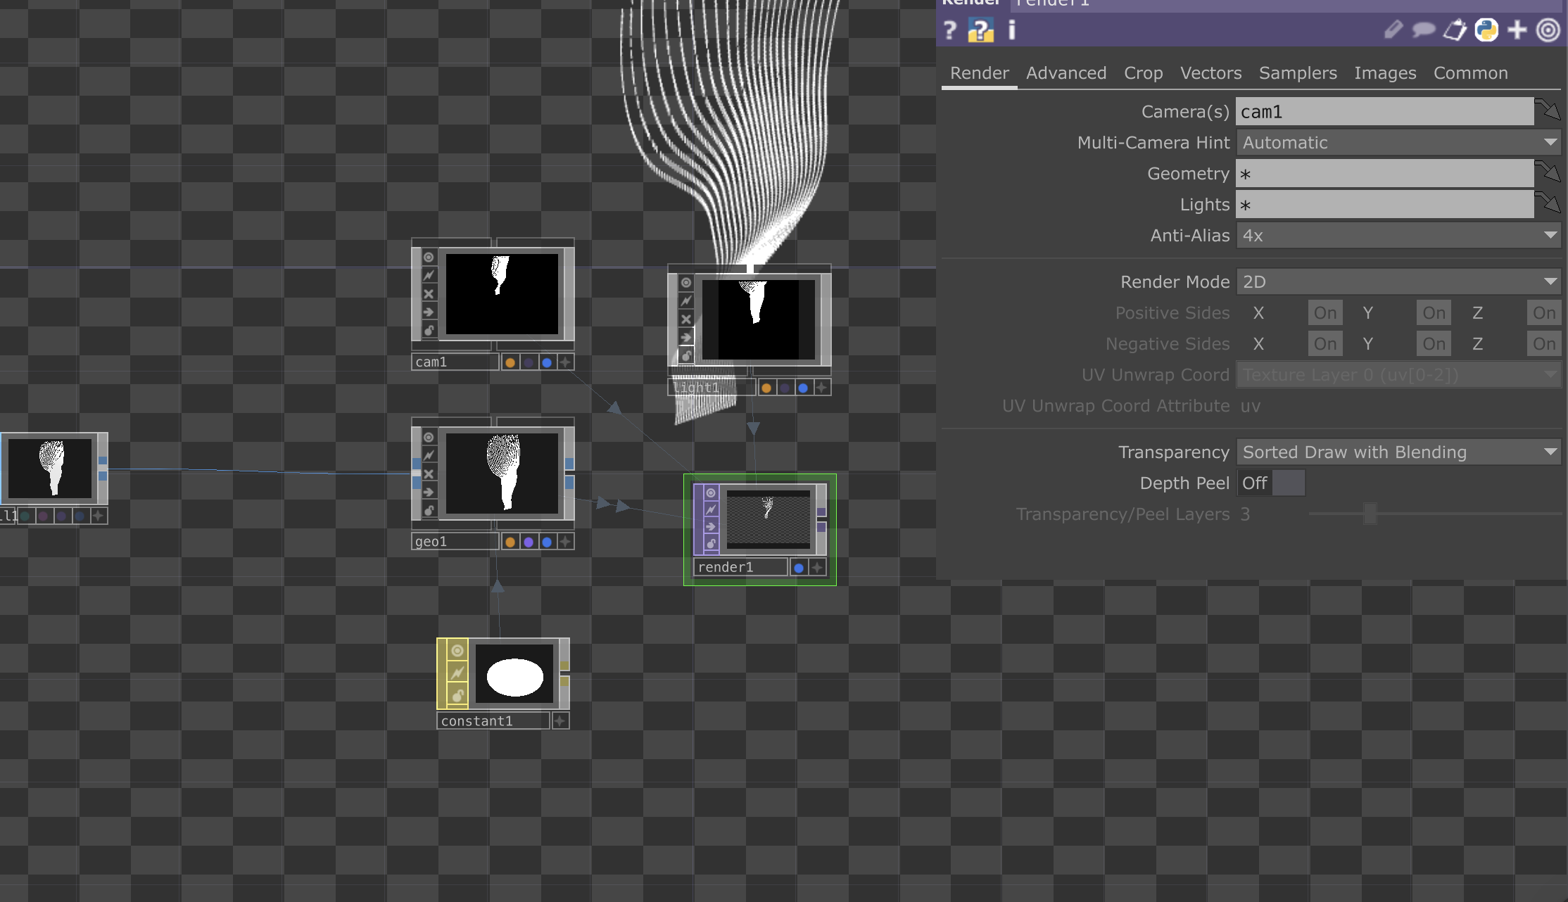Image resolution: width=1568 pixels, height=902 pixels.
Task: Click the question mark help icon
Action: point(950,30)
